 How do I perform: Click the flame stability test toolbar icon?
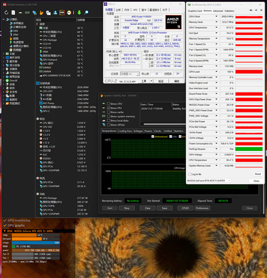pyautogui.click(x=42, y=13)
